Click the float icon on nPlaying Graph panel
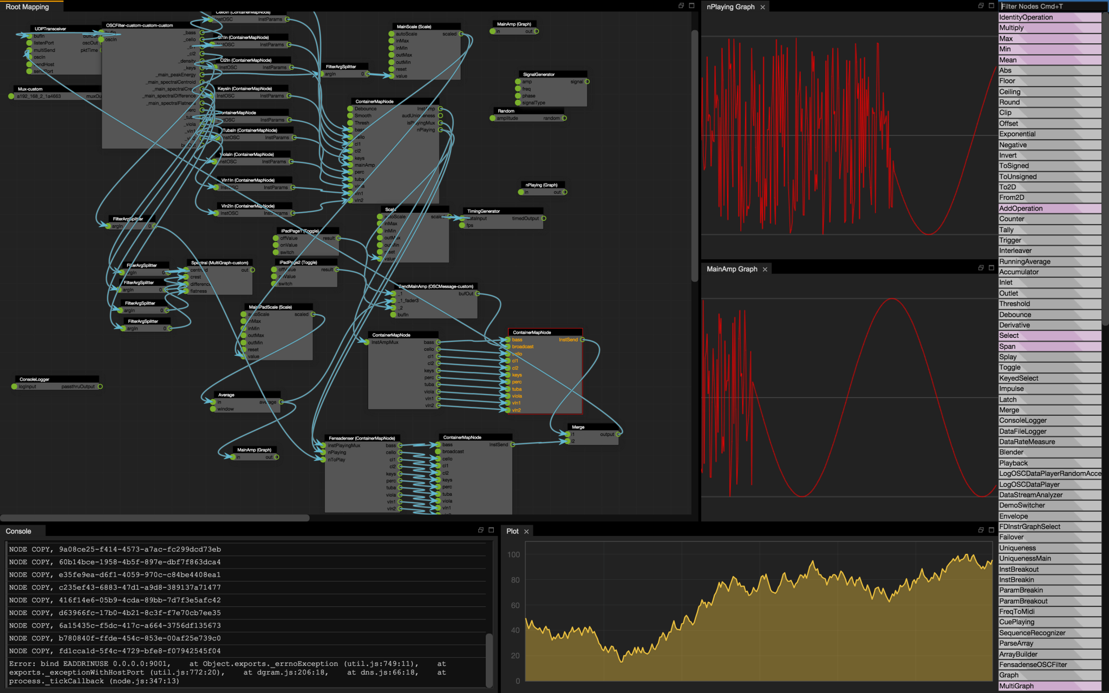Viewport: 1109px width, 693px height. (981, 6)
